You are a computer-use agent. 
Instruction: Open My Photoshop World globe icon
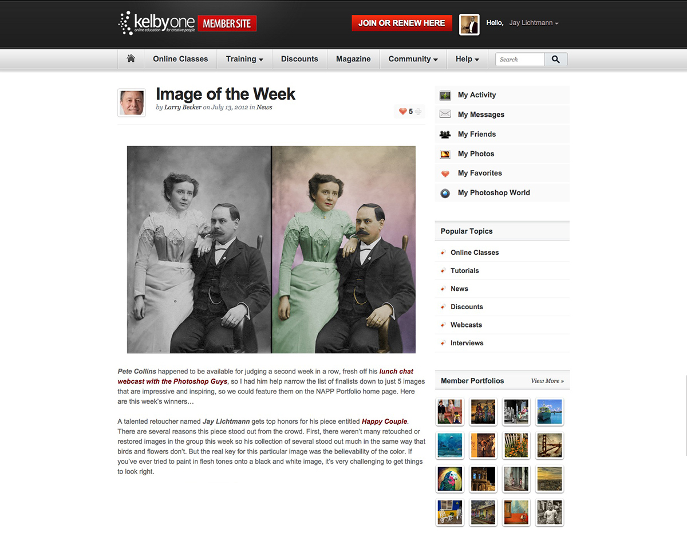point(445,193)
